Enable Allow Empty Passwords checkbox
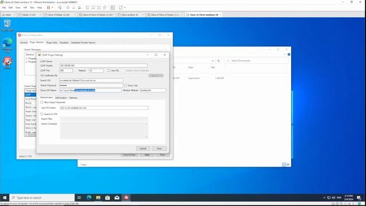366x206 pixels. 42,102
